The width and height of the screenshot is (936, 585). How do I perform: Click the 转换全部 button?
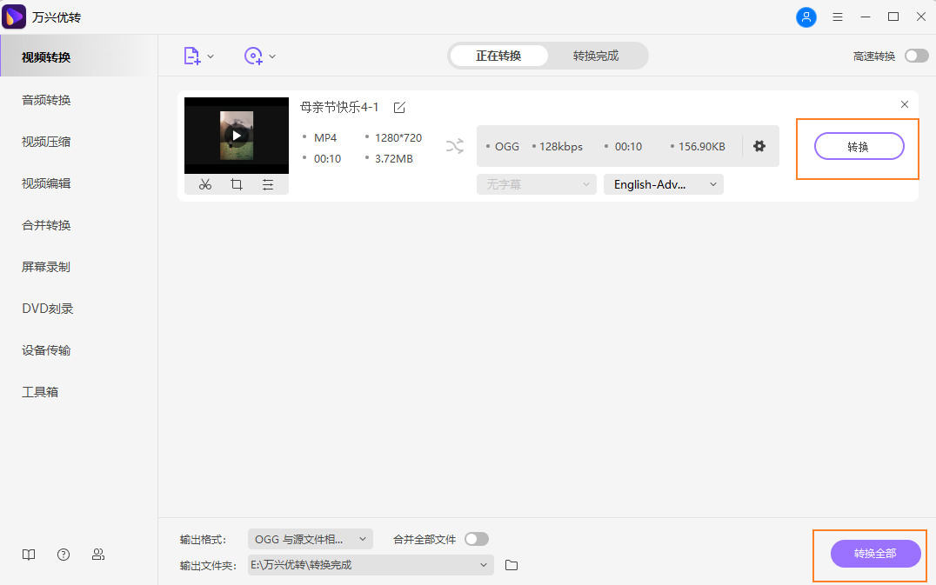coord(874,554)
